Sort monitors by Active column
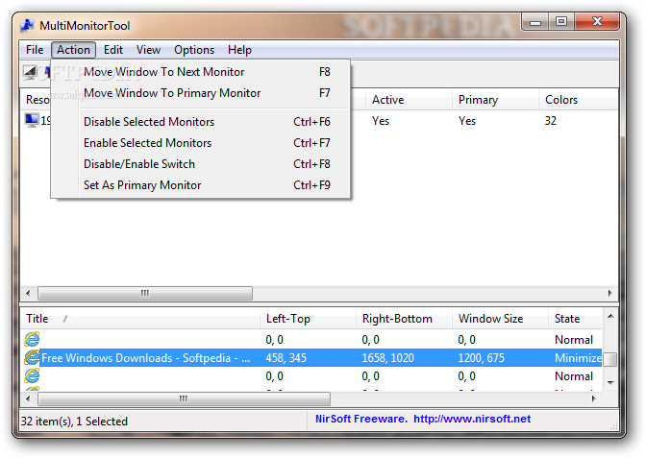 click(409, 100)
